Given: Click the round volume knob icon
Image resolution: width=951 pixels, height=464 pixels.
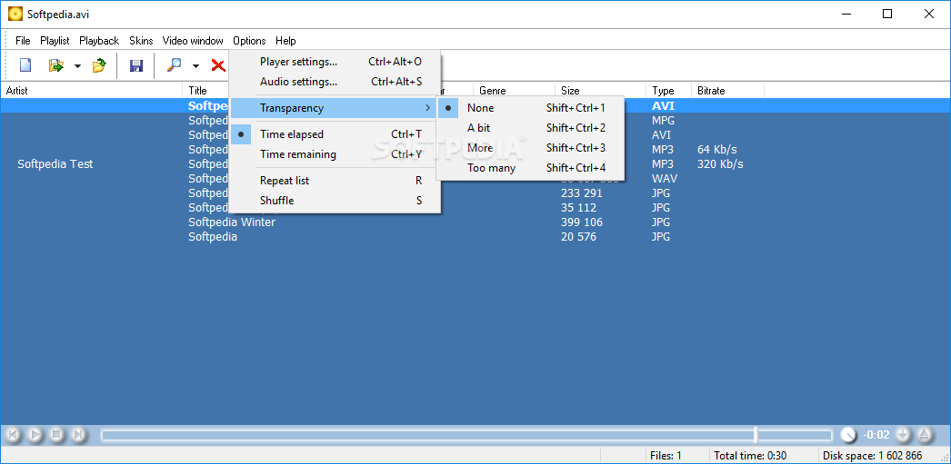Looking at the screenshot, I should pos(848,434).
